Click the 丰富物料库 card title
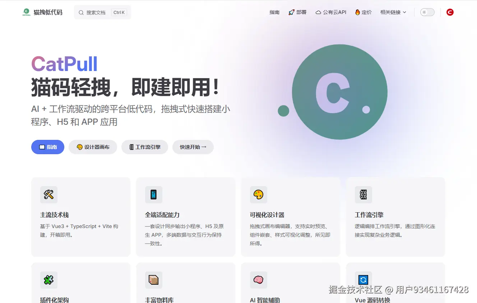The image size is (477, 303). pyautogui.click(x=159, y=300)
